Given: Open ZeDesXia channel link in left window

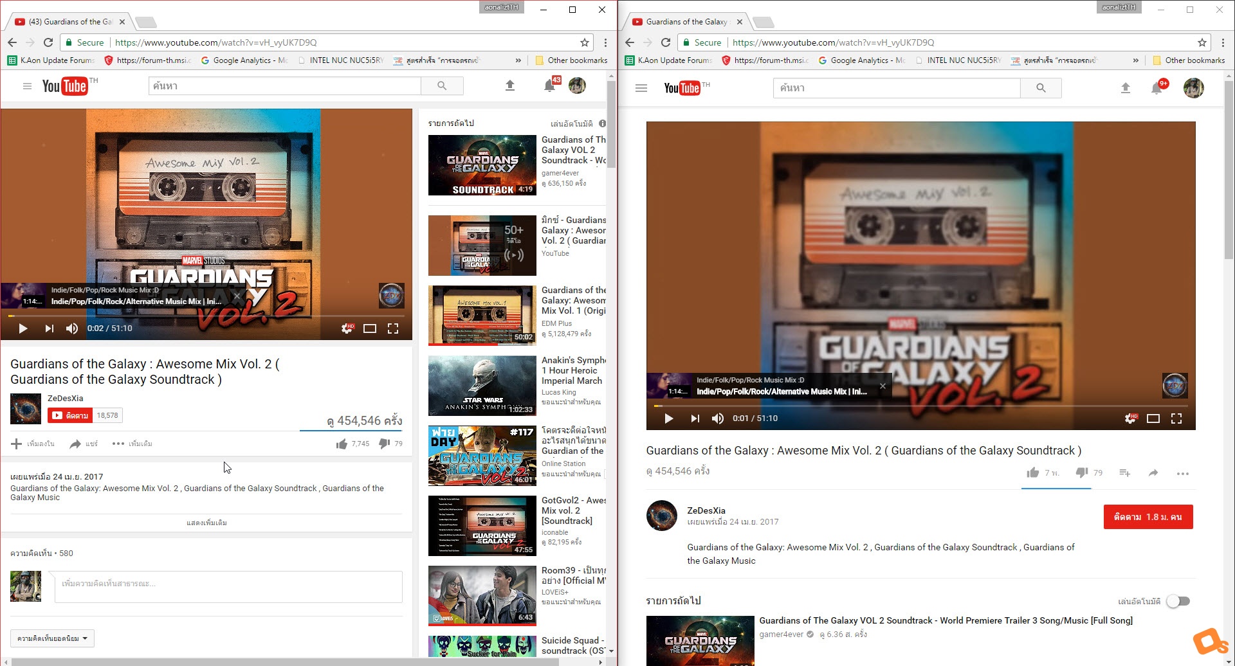Looking at the screenshot, I should click(x=65, y=398).
